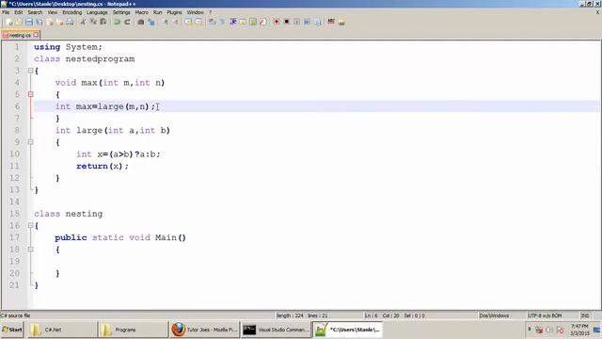Start macro recording with red dot icon

pyautogui.click(x=277, y=22)
